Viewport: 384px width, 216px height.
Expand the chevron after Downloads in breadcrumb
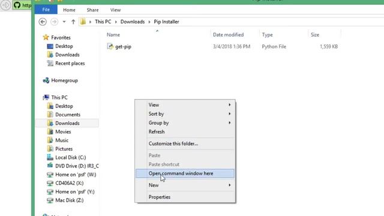pos(149,22)
